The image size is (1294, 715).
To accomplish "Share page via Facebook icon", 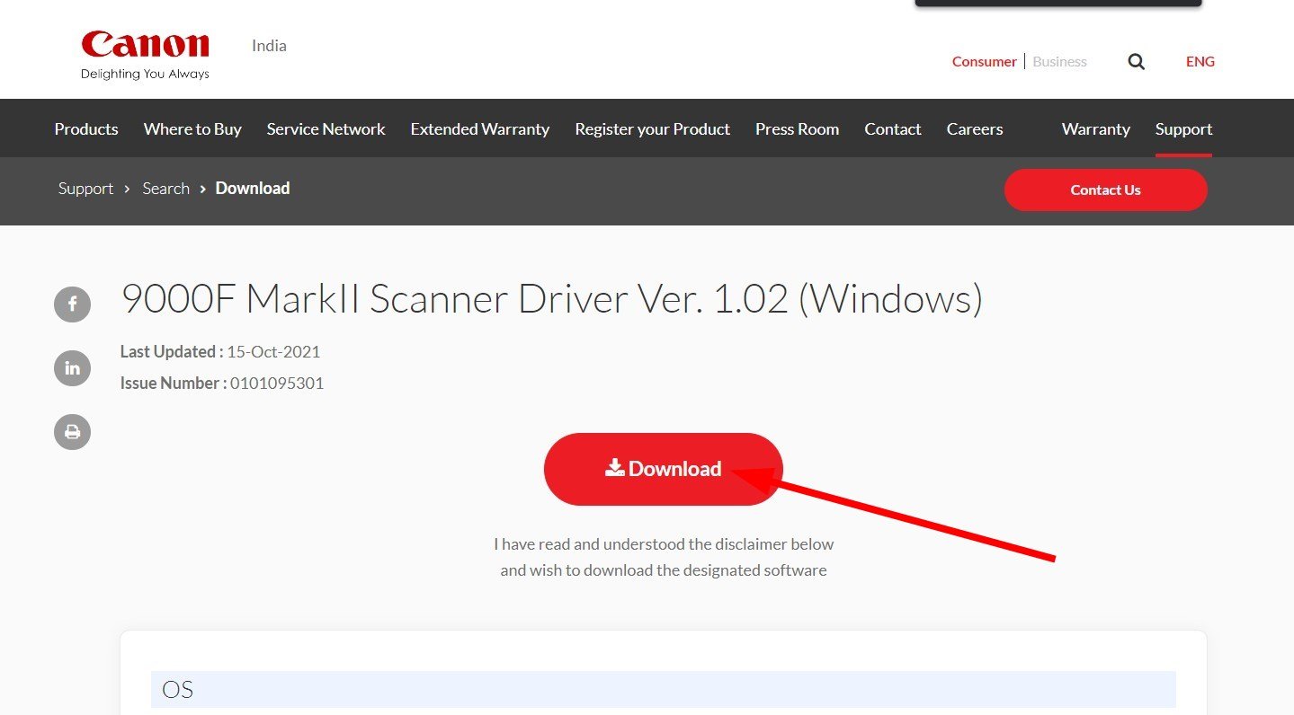I will 72,304.
